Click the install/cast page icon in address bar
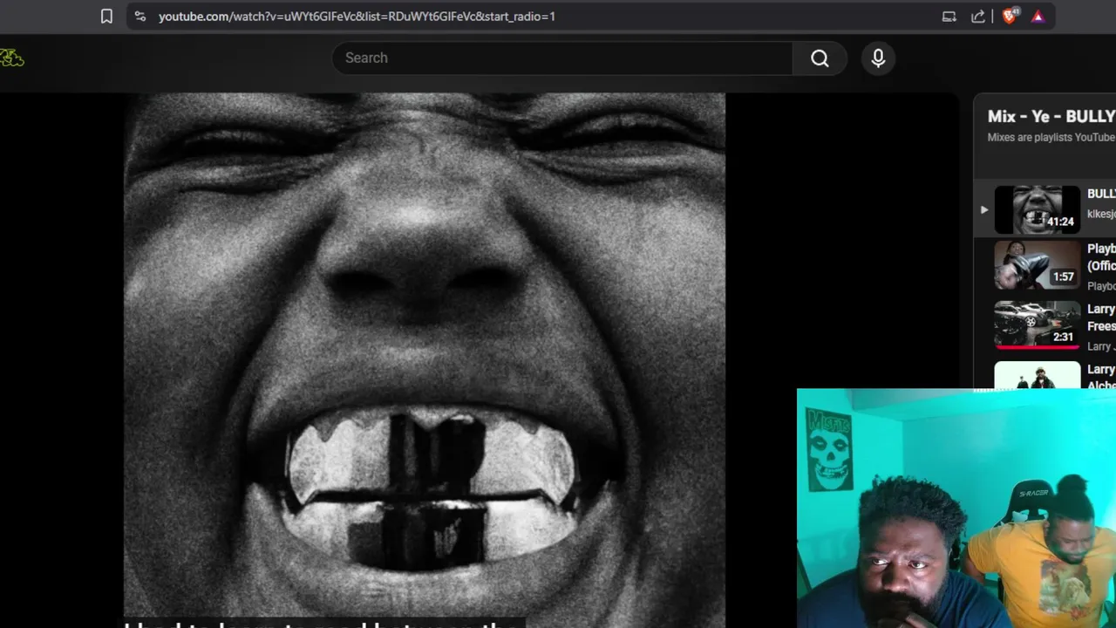 (949, 16)
